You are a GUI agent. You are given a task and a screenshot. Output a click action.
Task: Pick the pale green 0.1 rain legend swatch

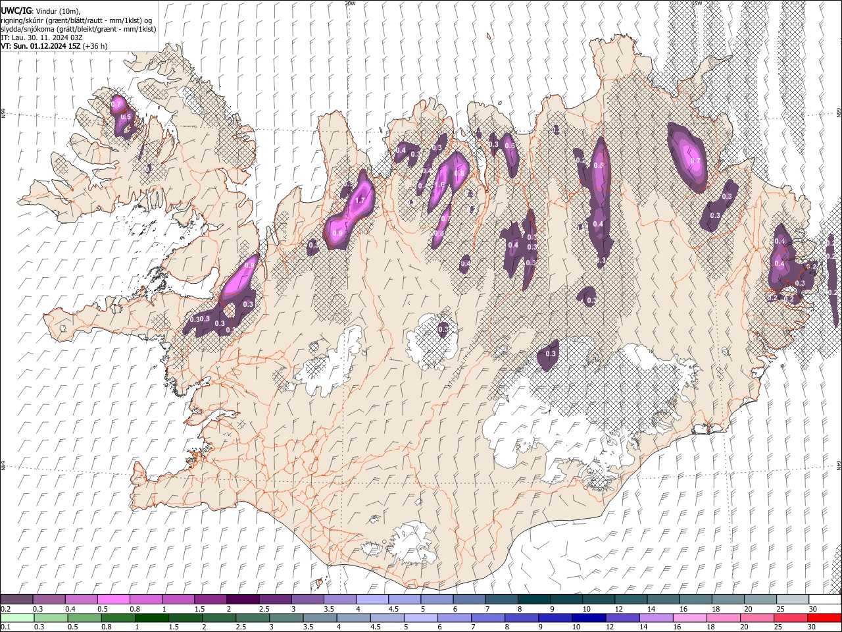point(16,618)
